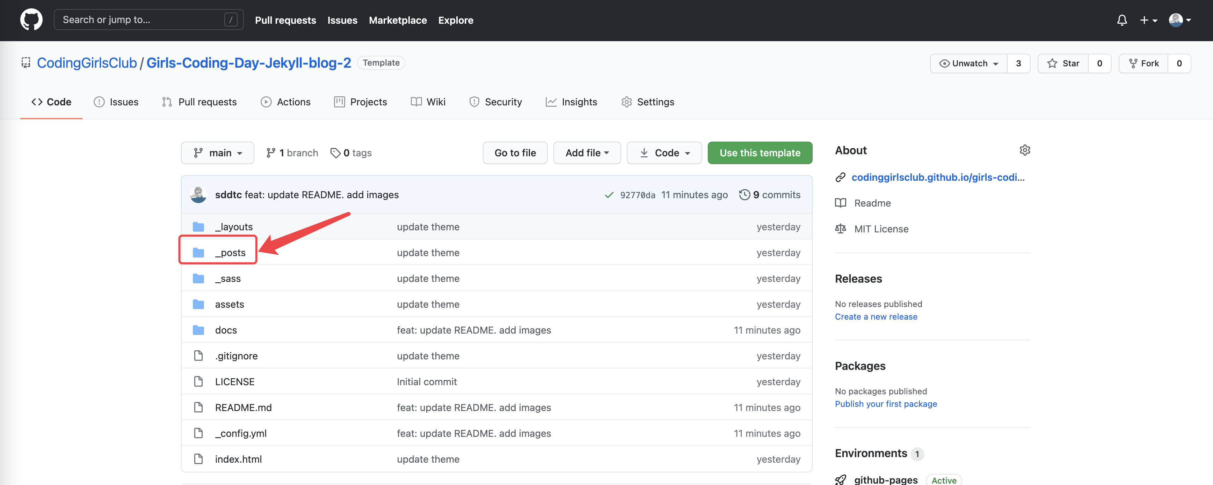Switch to the Actions tab
Image resolution: width=1213 pixels, height=485 pixels.
pyautogui.click(x=285, y=102)
